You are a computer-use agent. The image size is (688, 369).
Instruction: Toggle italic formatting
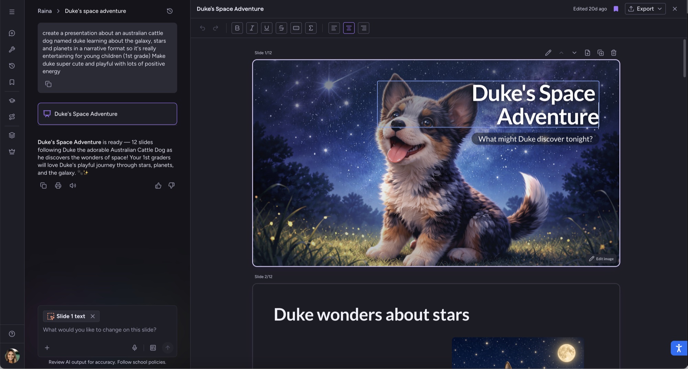(x=252, y=28)
